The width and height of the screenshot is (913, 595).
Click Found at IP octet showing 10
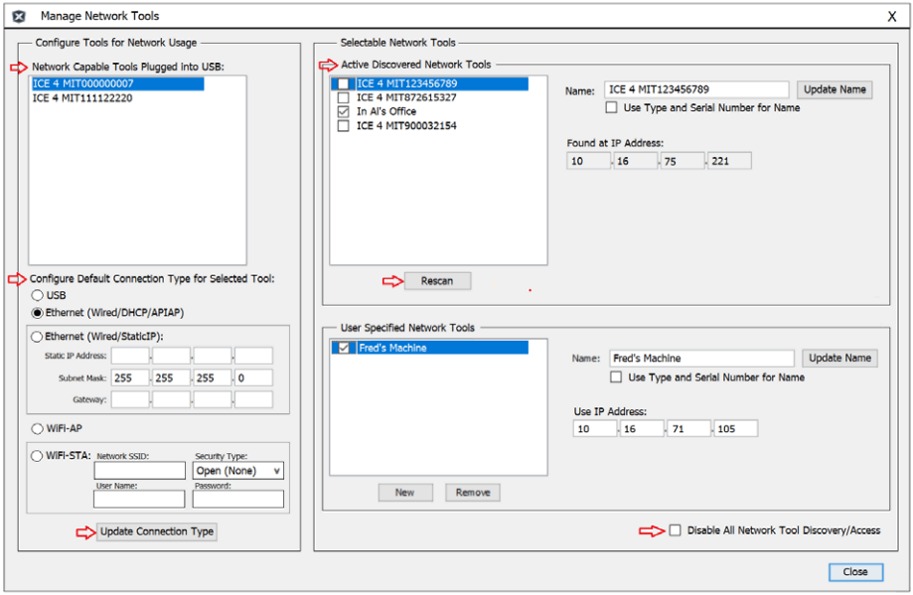point(589,161)
